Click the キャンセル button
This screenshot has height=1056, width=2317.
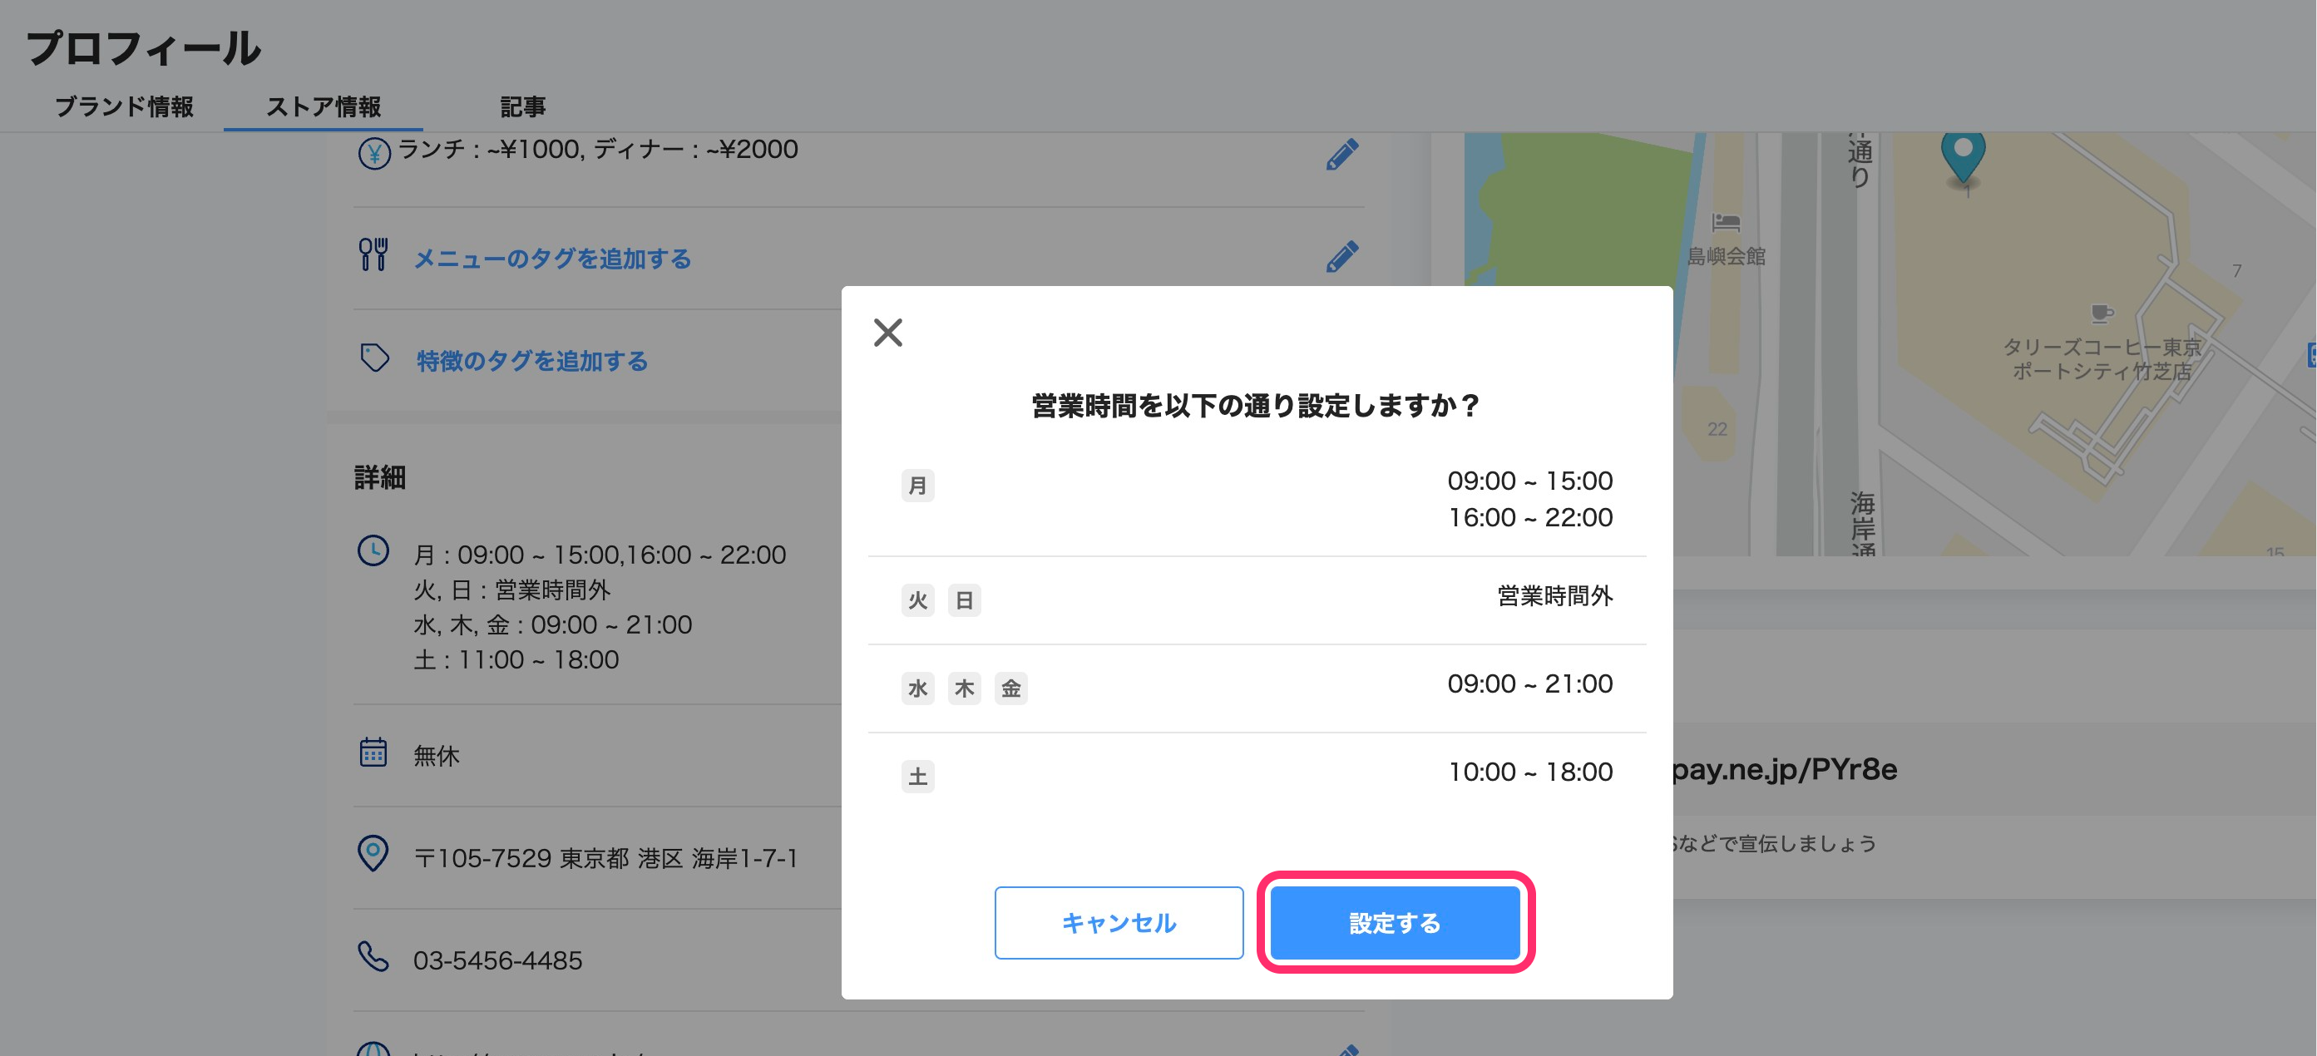click(x=1118, y=922)
